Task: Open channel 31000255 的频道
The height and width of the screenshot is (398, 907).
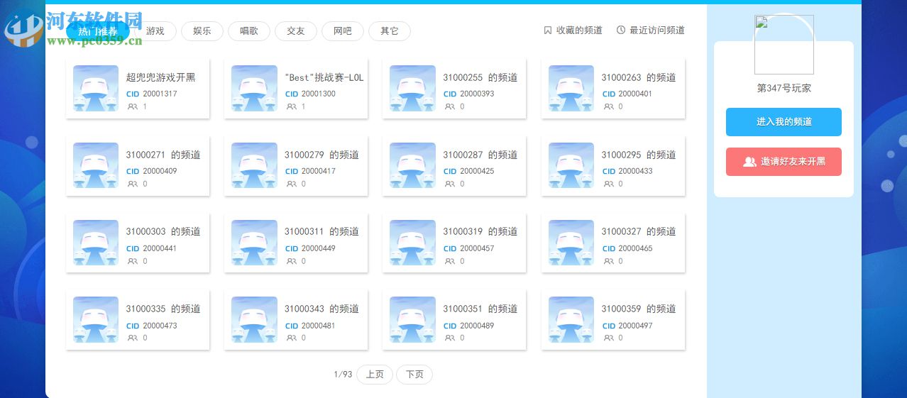Action: tap(454, 89)
